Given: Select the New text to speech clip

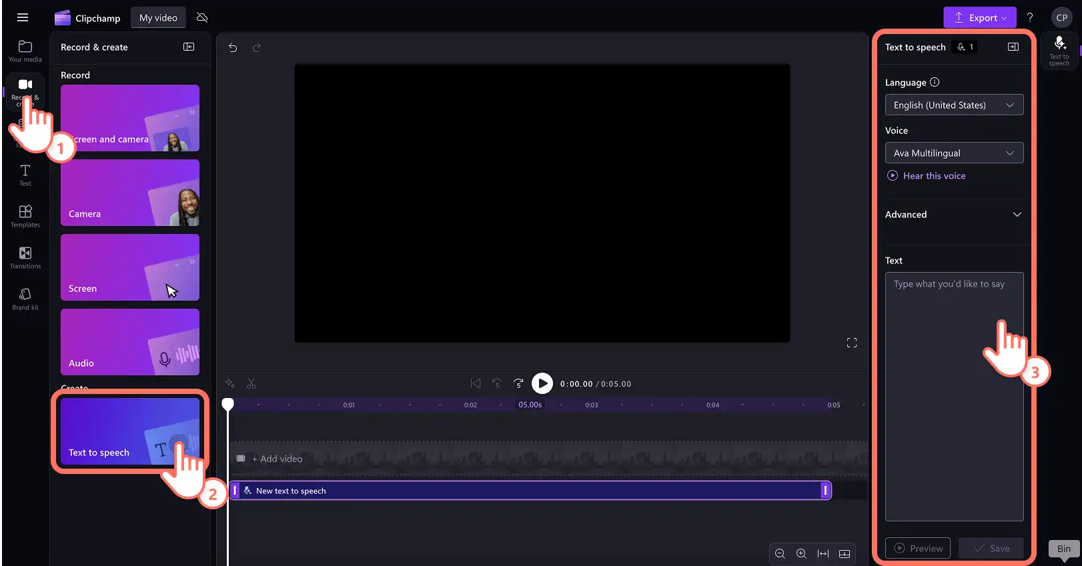Looking at the screenshot, I should coord(530,491).
